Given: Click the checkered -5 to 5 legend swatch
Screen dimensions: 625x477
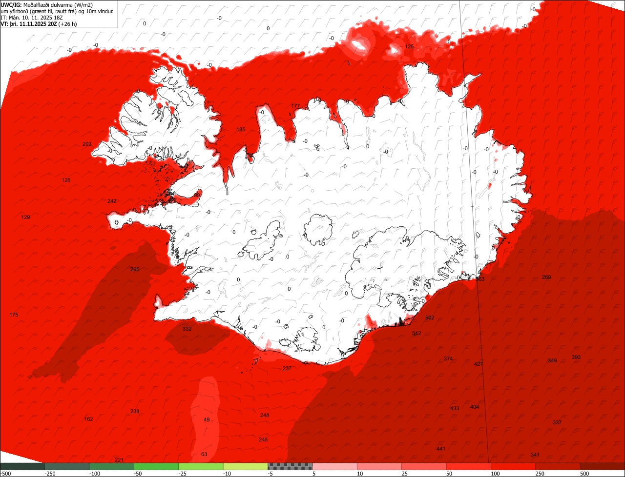Looking at the screenshot, I should [x=290, y=466].
